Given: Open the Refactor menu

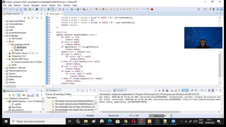Looking at the screenshot, I should click(x=17, y=5).
